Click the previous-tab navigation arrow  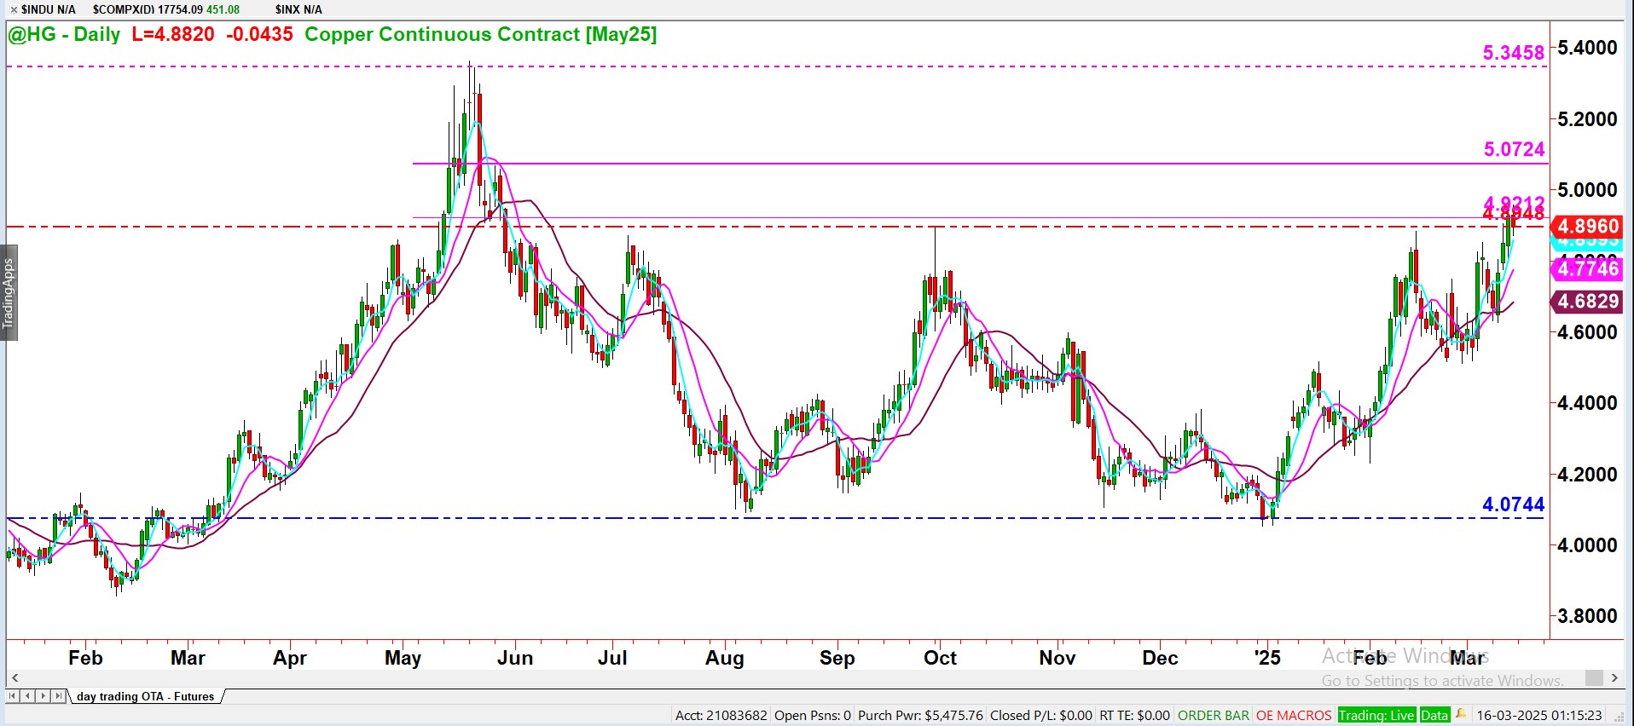coord(27,696)
